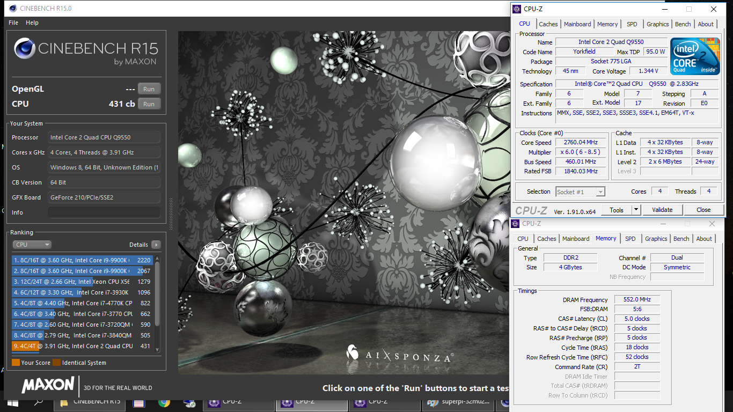The height and width of the screenshot is (412, 733).
Task: Click the MAXON logo at bottom left
Action: click(48, 385)
